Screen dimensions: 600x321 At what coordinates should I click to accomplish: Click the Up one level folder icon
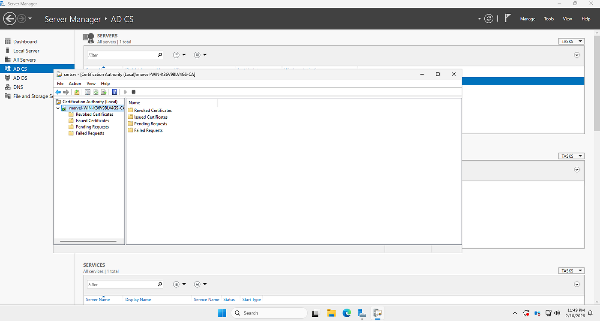77,92
